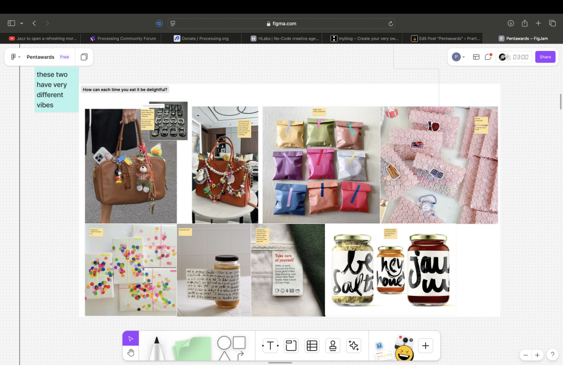Select the Text tool
The width and height of the screenshot is (563, 365).
click(x=270, y=345)
